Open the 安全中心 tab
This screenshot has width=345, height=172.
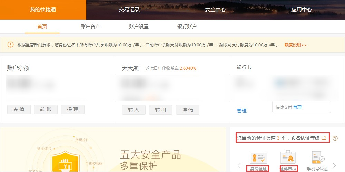pos(215,10)
